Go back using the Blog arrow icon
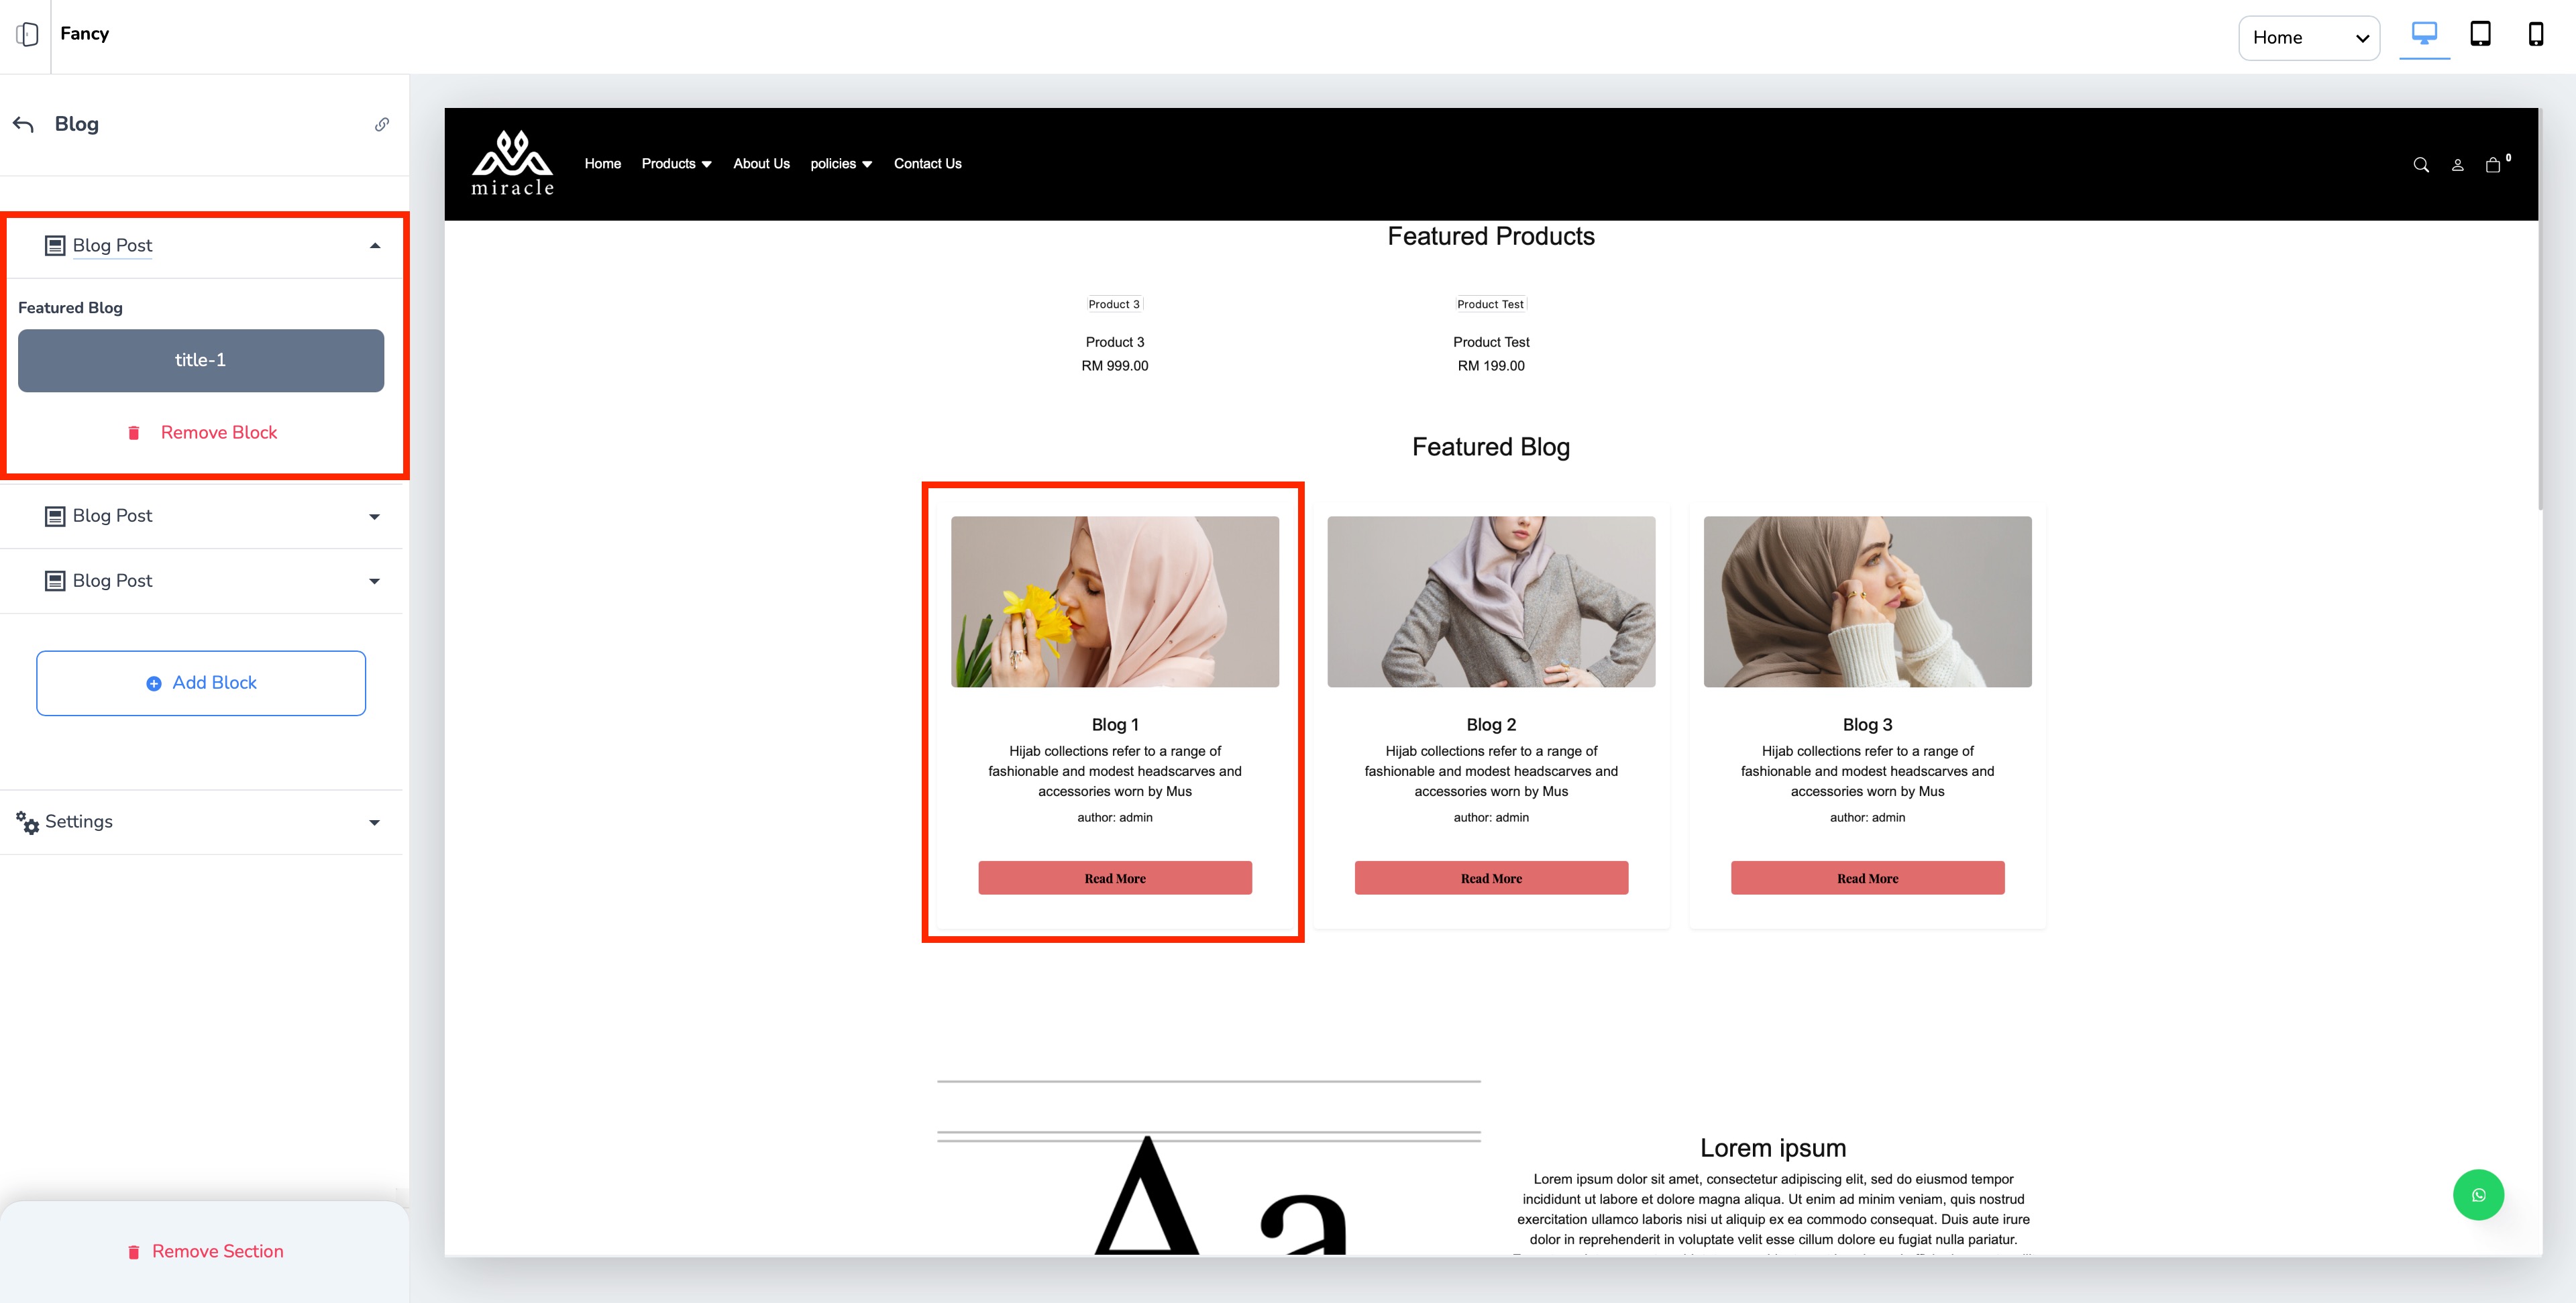 [x=24, y=124]
